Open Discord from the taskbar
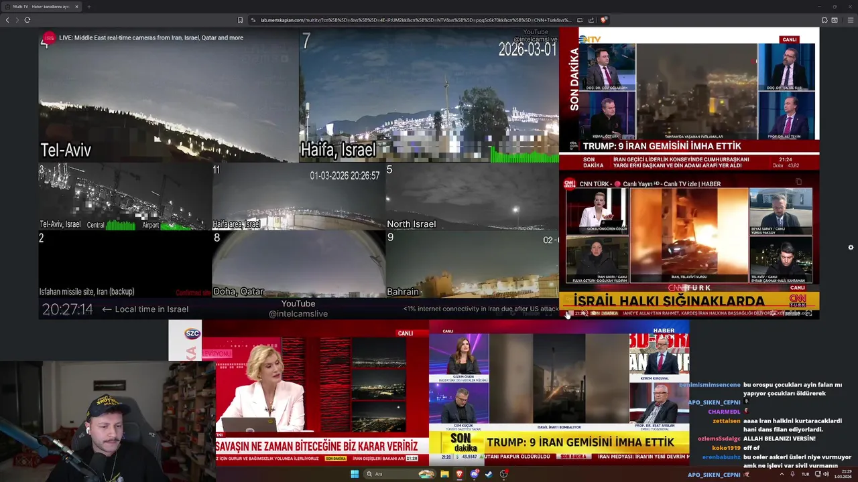The image size is (858, 482). 474,474
